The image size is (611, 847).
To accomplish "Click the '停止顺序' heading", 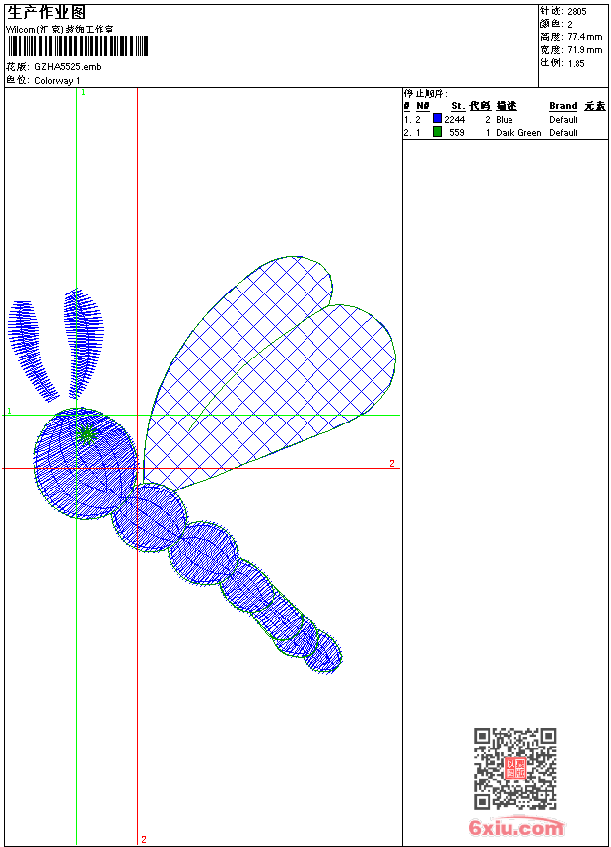I will click(x=425, y=93).
